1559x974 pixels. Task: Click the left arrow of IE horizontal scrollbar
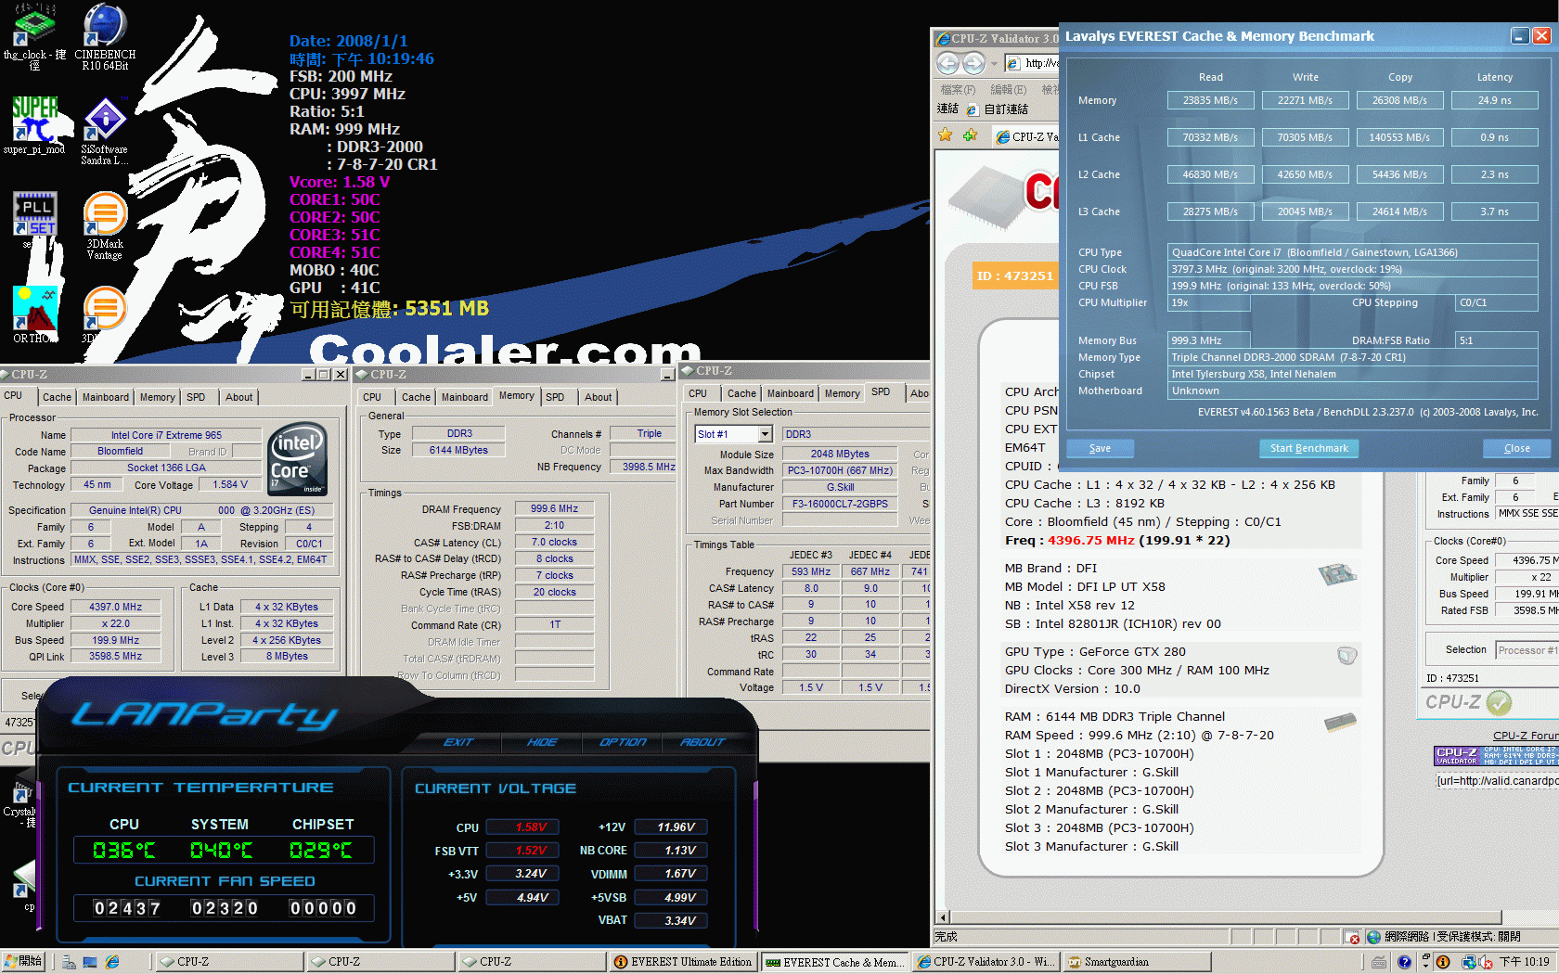coord(943,917)
